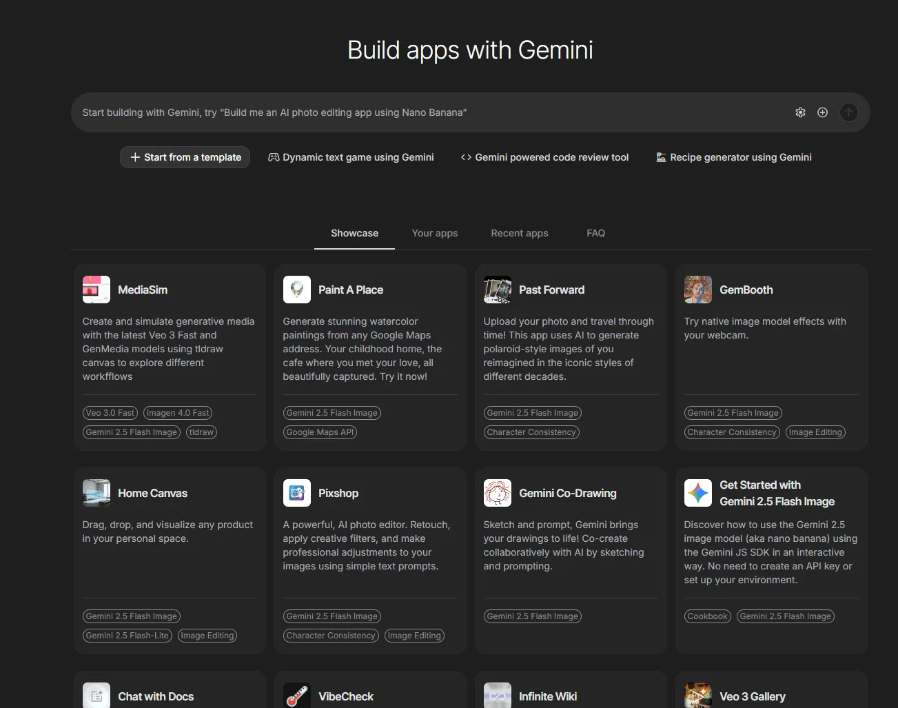The height and width of the screenshot is (708, 898).
Task: Click the Imagen 4.0 Fast tag
Action: click(178, 413)
